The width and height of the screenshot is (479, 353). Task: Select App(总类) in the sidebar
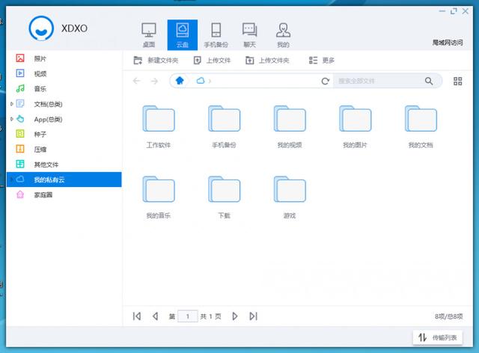64,119
